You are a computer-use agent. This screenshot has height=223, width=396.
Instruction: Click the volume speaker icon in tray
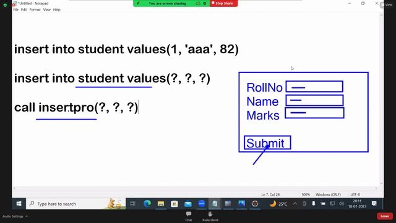point(342,204)
